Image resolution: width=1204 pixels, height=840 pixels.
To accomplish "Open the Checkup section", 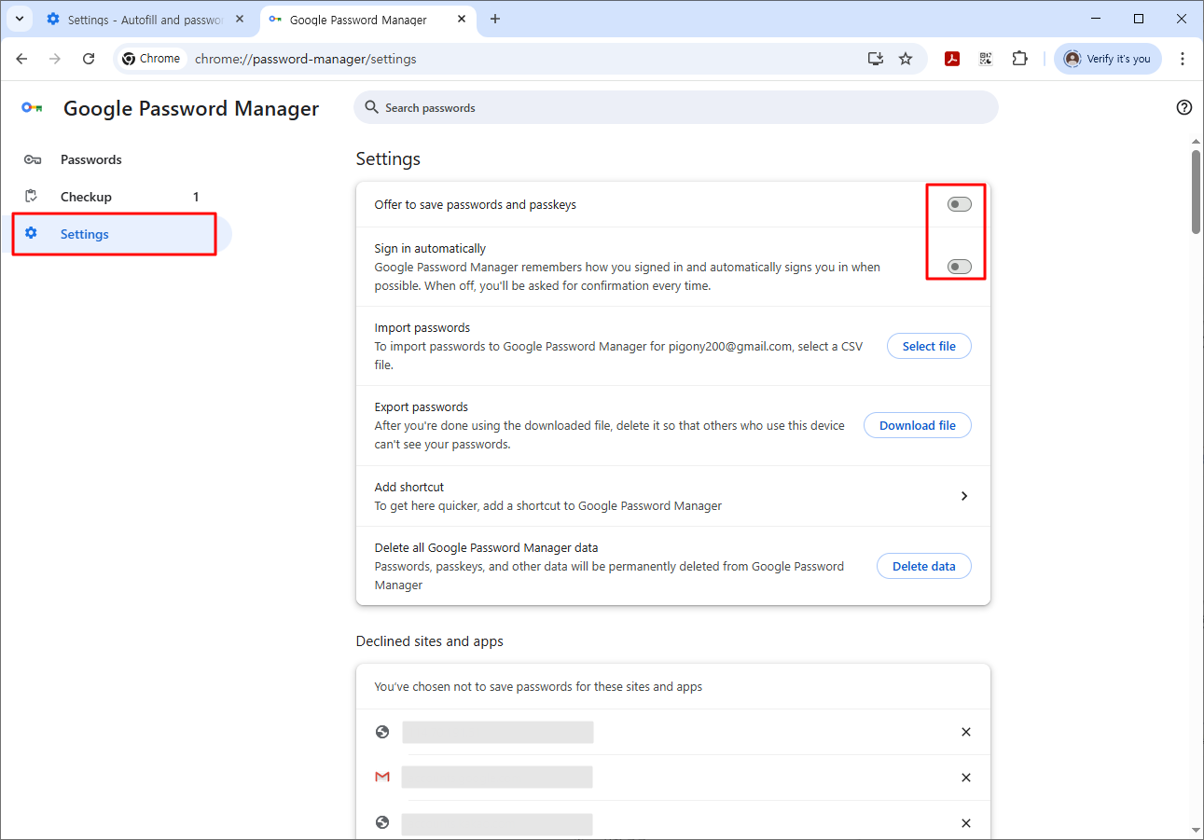I will (116, 197).
